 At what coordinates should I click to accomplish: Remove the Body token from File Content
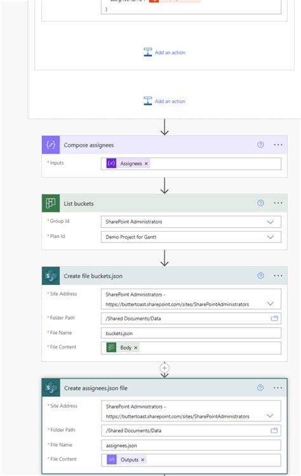tap(136, 348)
